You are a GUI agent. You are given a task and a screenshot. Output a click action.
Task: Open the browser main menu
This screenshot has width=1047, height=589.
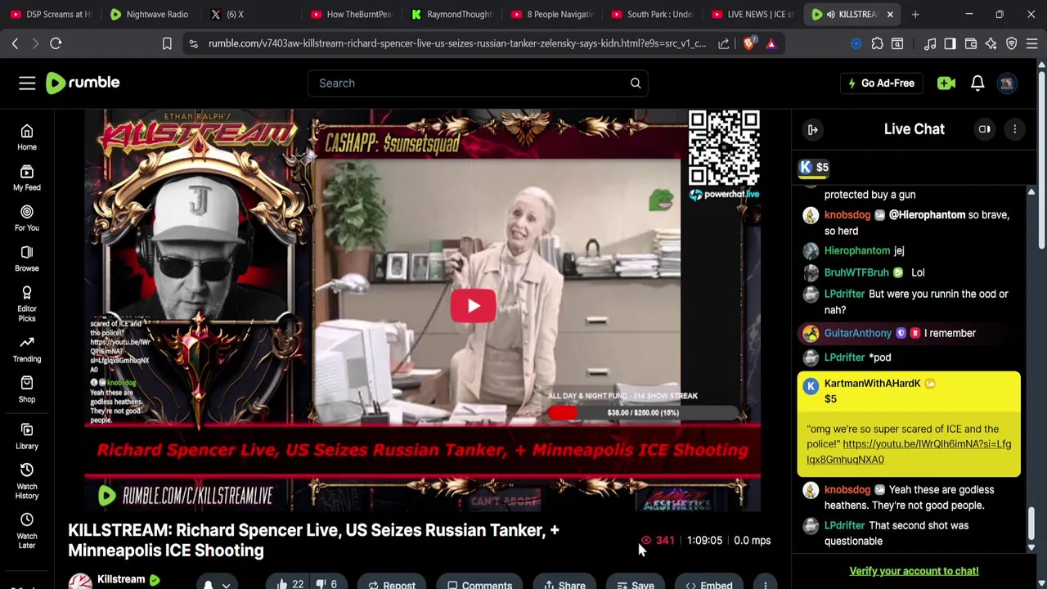pos(1032,43)
